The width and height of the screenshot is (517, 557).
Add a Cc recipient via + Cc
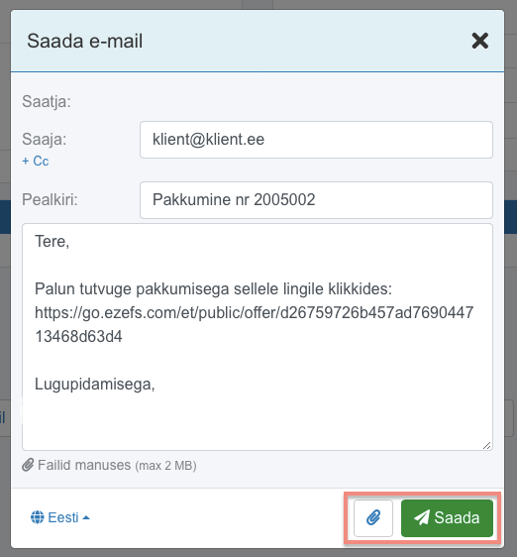pyautogui.click(x=35, y=161)
